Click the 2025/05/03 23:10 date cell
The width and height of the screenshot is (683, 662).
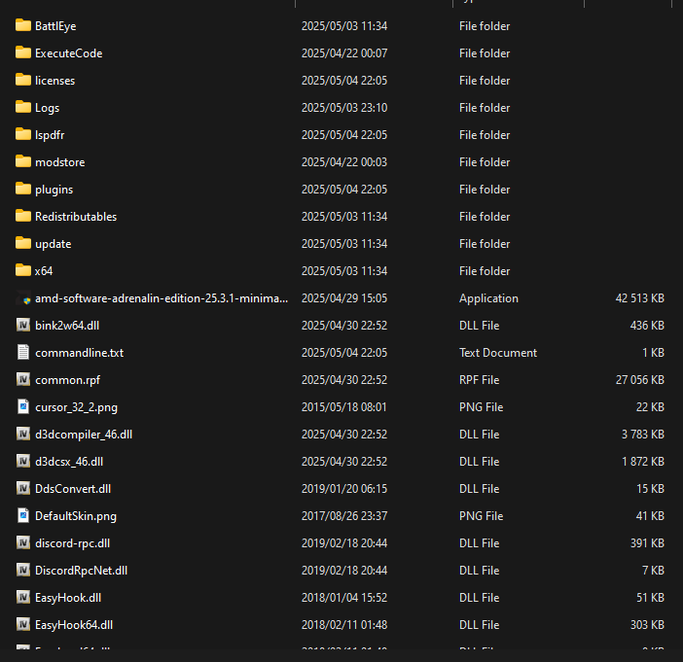coord(344,108)
